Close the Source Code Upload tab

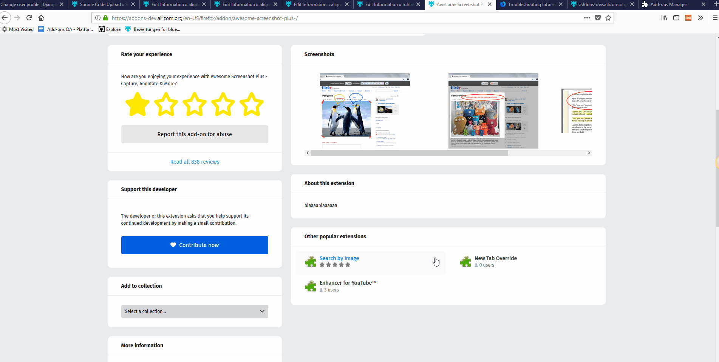point(133,5)
